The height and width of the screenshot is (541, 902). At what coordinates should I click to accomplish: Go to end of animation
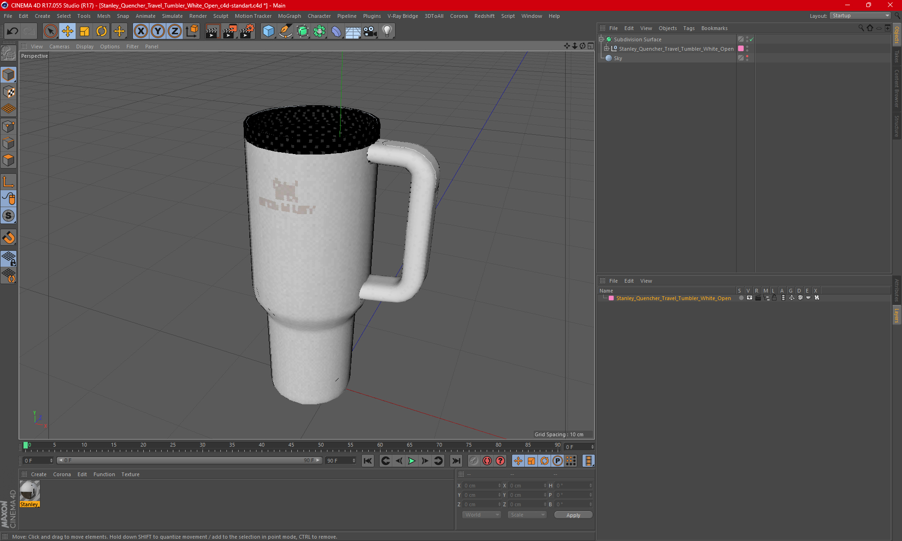pyautogui.click(x=456, y=461)
